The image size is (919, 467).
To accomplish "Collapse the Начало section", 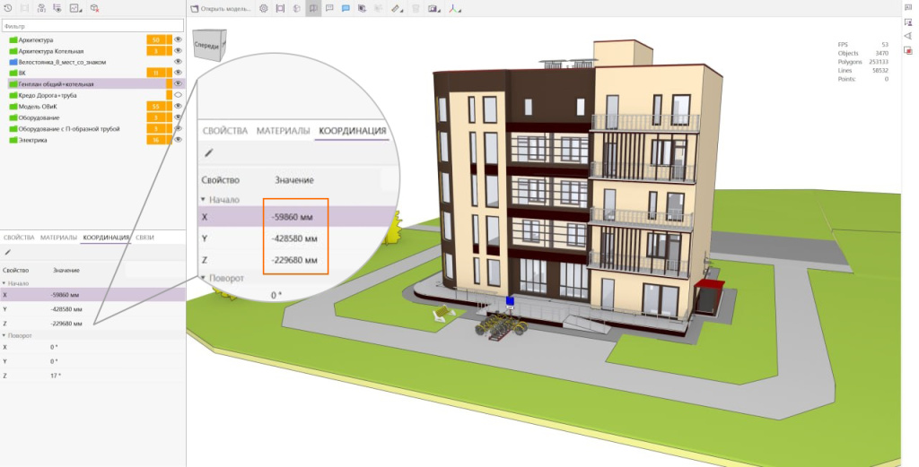I will 4,282.
